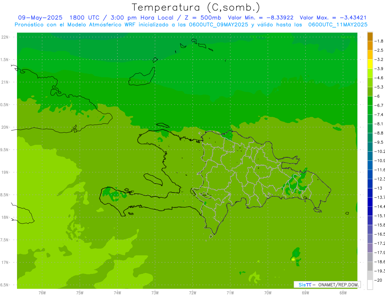Screen dimensions: 385x297
Task: Click the orange colorbar swatch between -1.8 and -2.5
Action: coord(370,46)
